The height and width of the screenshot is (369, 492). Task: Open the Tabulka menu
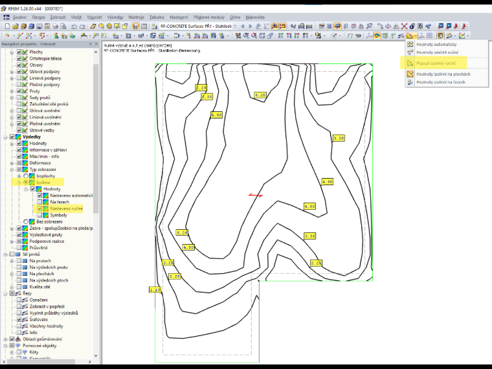[x=157, y=17]
